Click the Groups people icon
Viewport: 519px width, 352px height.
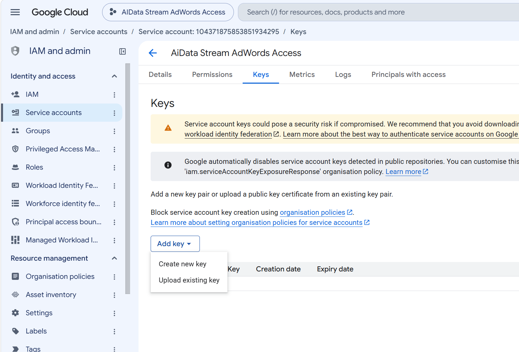point(16,131)
